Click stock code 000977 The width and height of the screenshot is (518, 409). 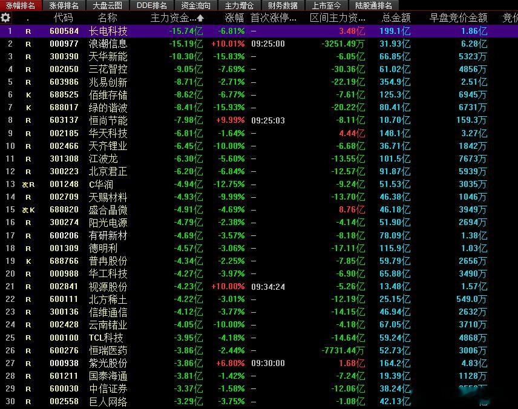pos(64,44)
